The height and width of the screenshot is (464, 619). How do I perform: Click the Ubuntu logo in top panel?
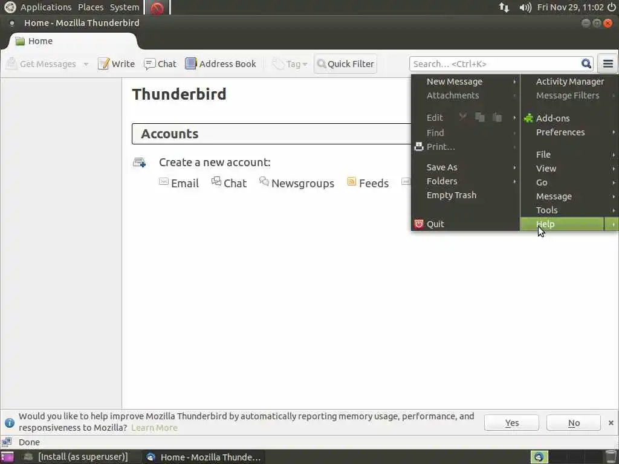pyautogui.click(x=10, y=7)
